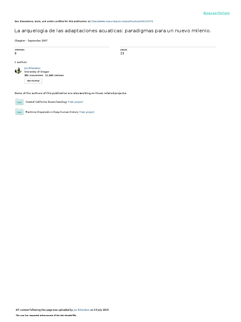Open View project for Maritime Dispersals
This screenshot has width=241, height=322.
coord(87,112)
